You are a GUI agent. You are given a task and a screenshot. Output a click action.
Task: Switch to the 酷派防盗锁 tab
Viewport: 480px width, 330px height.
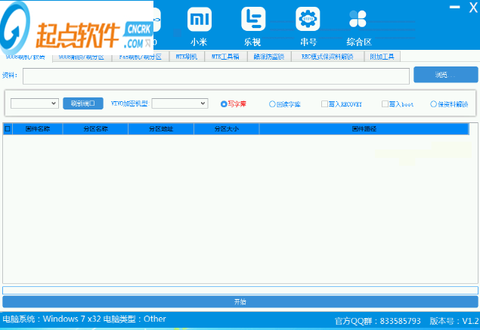(x=269, y=57)
